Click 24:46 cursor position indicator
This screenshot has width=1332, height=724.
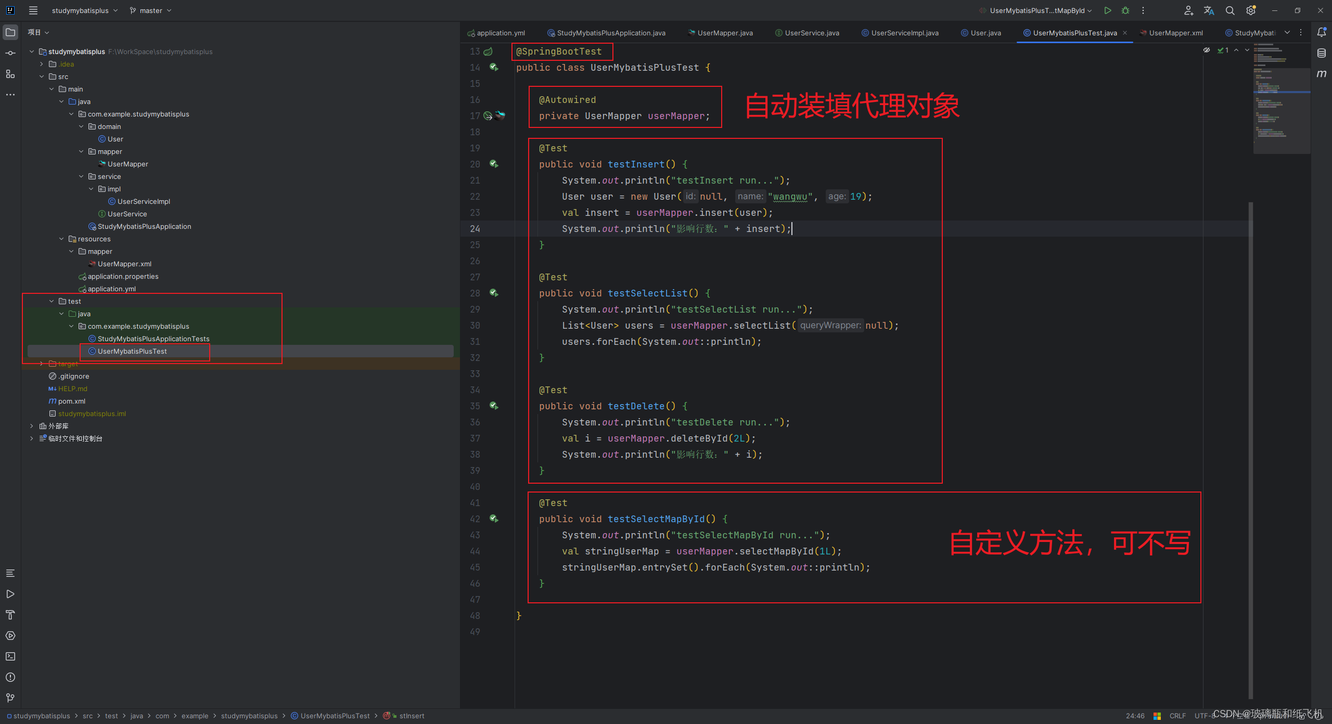pos(1135,716)
